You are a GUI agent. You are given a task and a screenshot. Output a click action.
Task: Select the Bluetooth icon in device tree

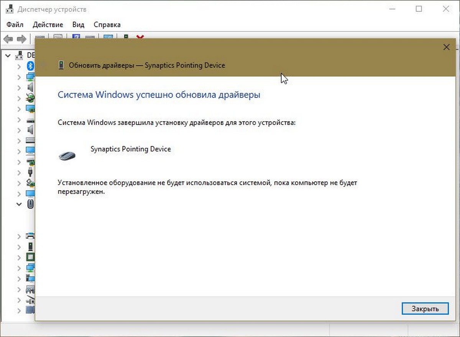tap(30, 66)
